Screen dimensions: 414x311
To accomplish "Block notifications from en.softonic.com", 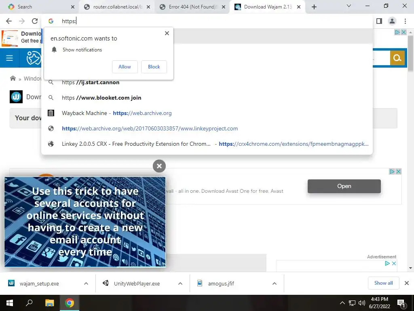I will click(x=154, y=67).
